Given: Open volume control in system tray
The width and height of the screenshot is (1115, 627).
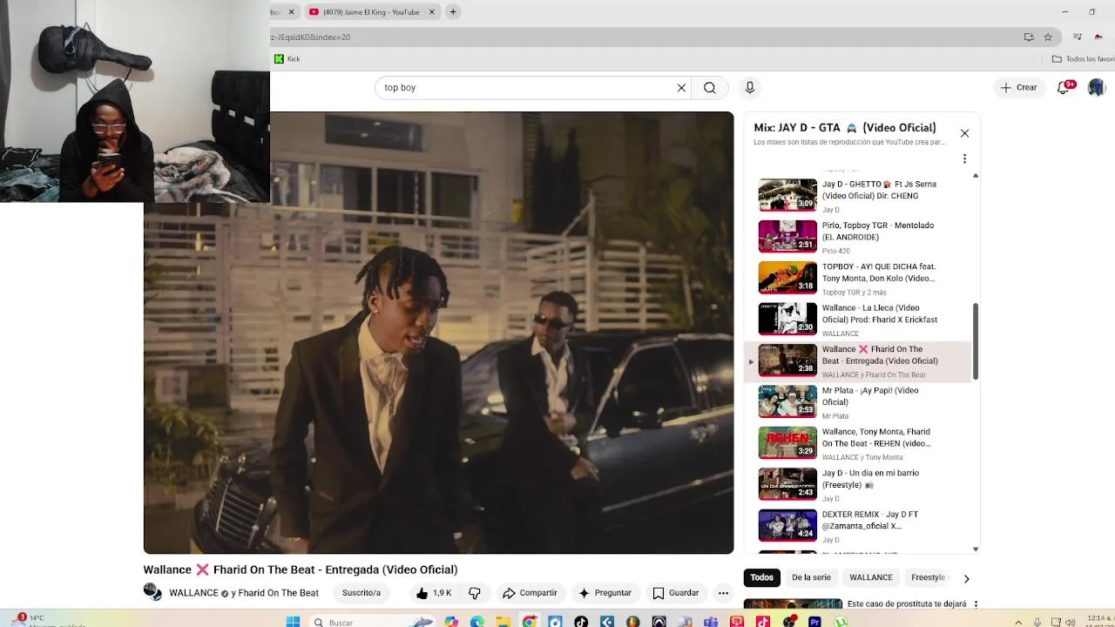Looking at the screenshot, I should 1072,622.
